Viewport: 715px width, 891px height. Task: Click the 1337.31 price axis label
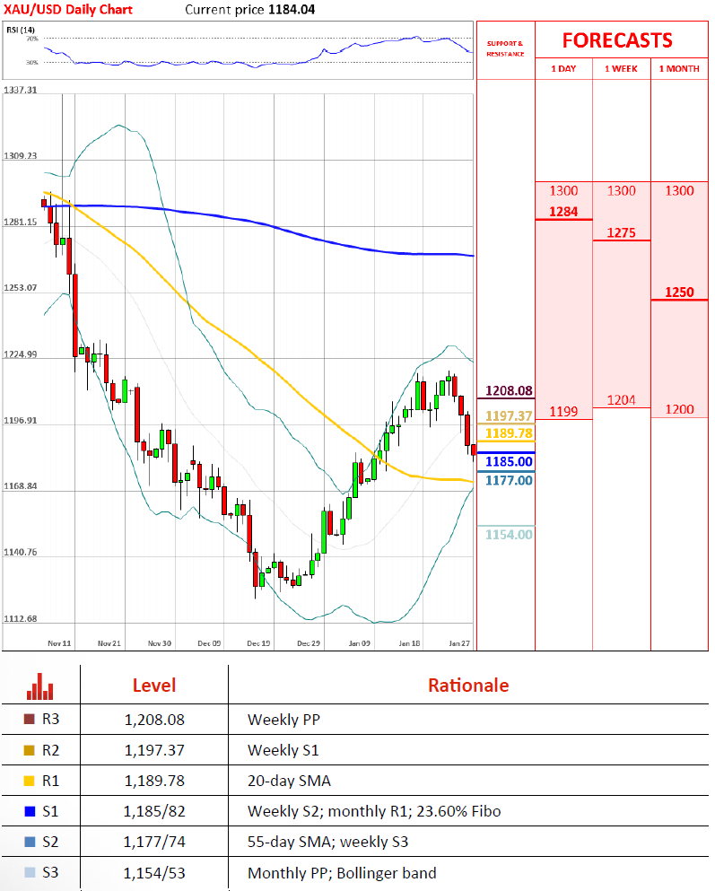coord(21,91)
